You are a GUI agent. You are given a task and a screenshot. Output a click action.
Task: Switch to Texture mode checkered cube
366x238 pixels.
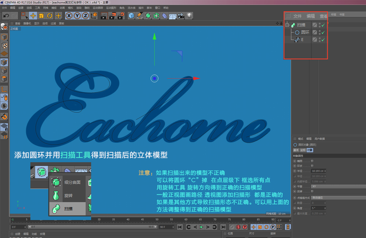[4, 45]
